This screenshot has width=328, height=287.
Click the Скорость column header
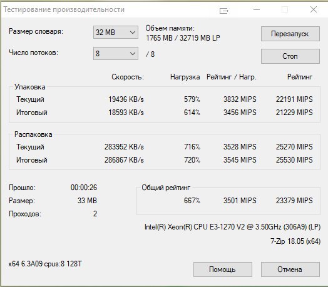point(128,77)
